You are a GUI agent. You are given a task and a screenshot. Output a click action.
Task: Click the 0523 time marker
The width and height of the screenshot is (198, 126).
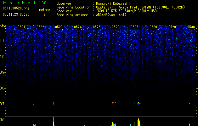[x=59, y=27]
